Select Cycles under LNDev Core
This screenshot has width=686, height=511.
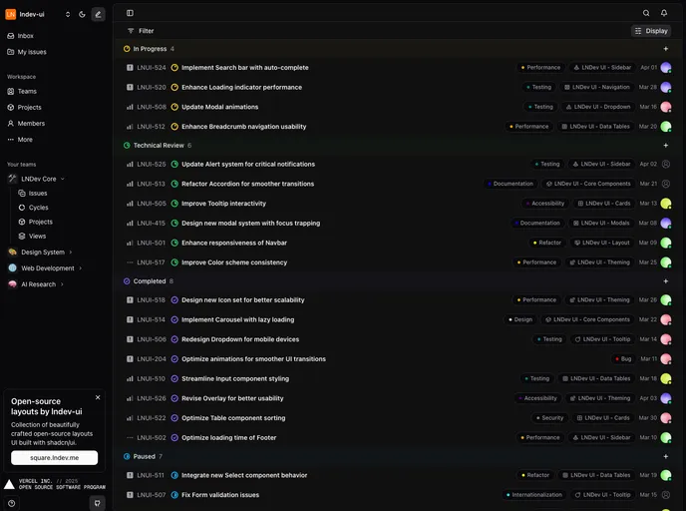[x=38, y=208]
